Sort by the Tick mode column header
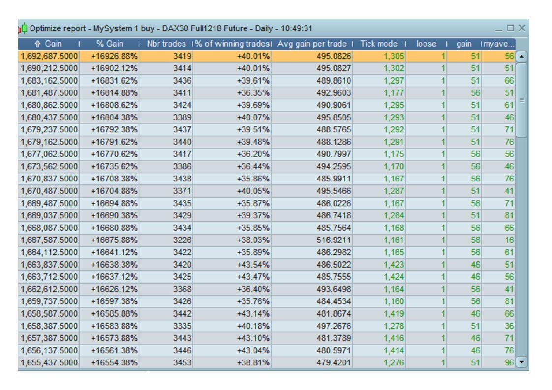This screenshot has height=390, width=552. (x=379, y=44)
